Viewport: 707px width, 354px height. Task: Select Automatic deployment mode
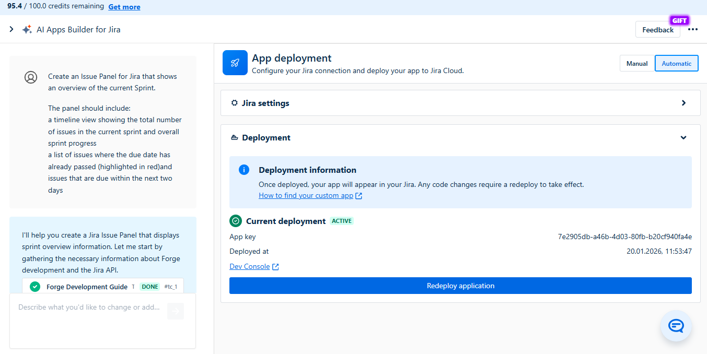tap(676, 63)
